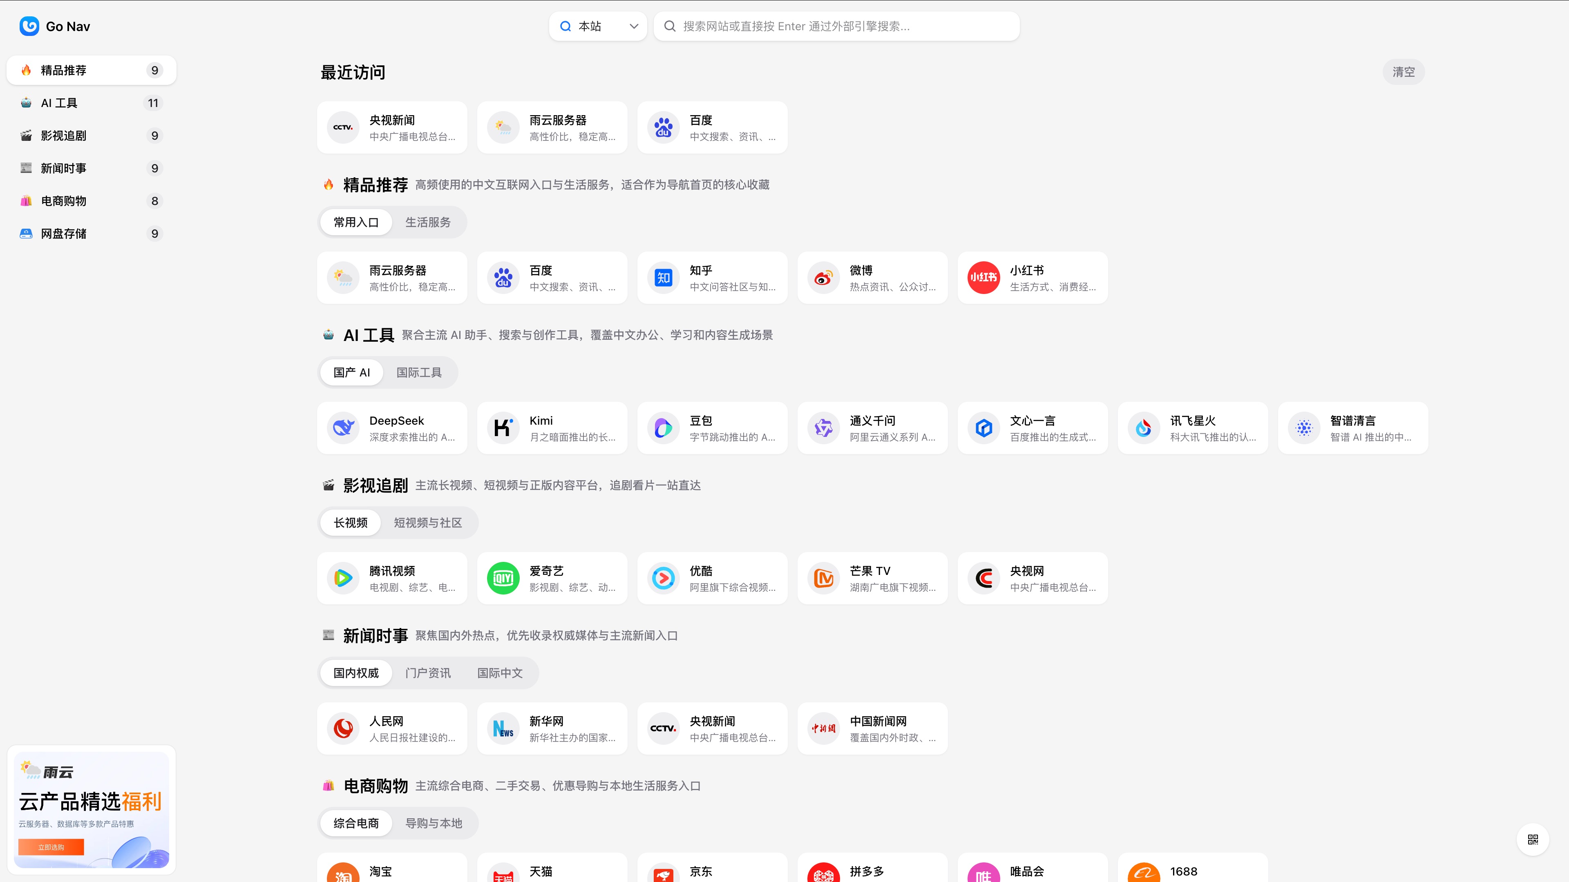Click the Kimi logo icon
1569x882 pixels.
[503, 428]
